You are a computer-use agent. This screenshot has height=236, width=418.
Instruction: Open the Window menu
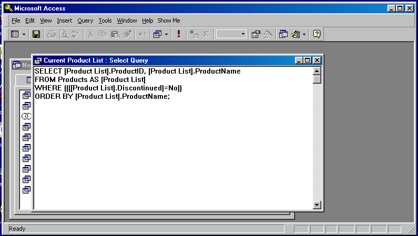coord(127,20)
